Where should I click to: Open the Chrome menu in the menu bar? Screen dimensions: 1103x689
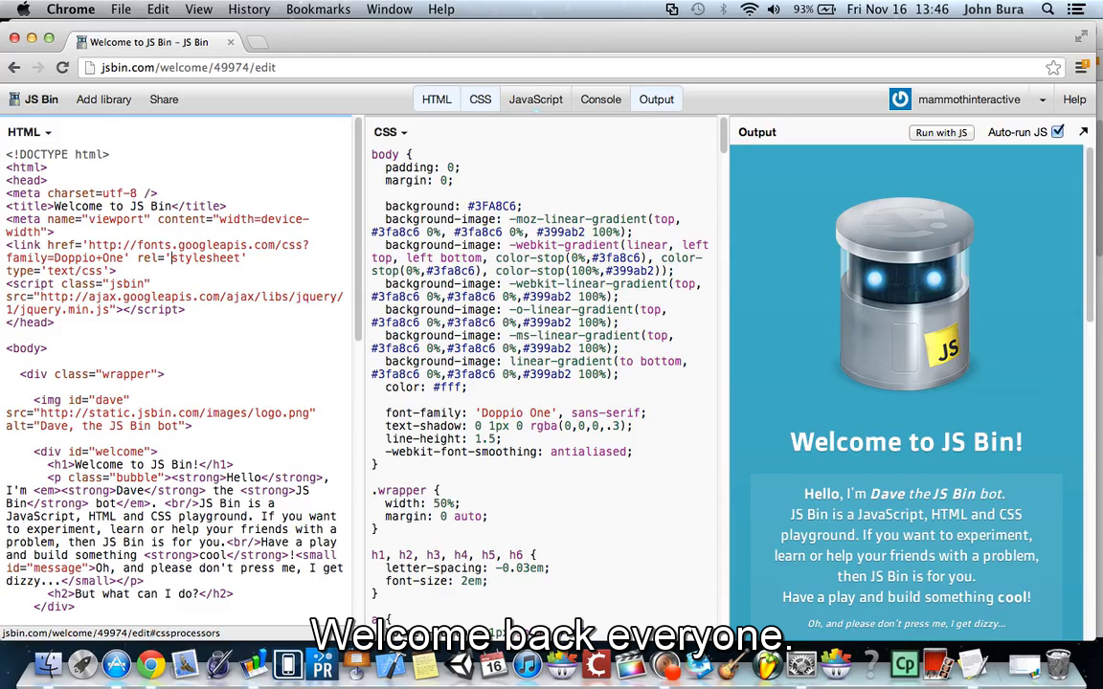pos(70,10)
